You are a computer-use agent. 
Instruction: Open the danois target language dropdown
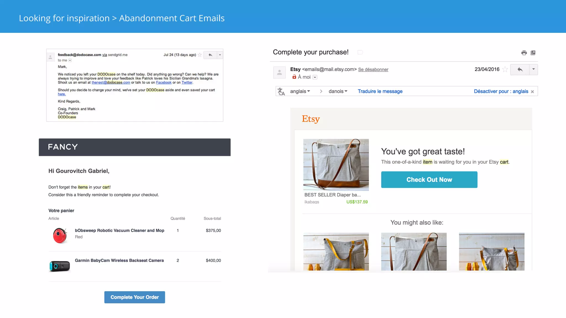click(x=338, y=91)
